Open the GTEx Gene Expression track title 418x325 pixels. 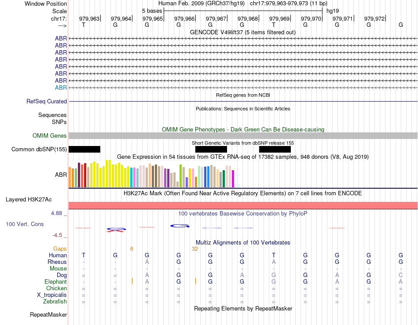pos(243,157)
